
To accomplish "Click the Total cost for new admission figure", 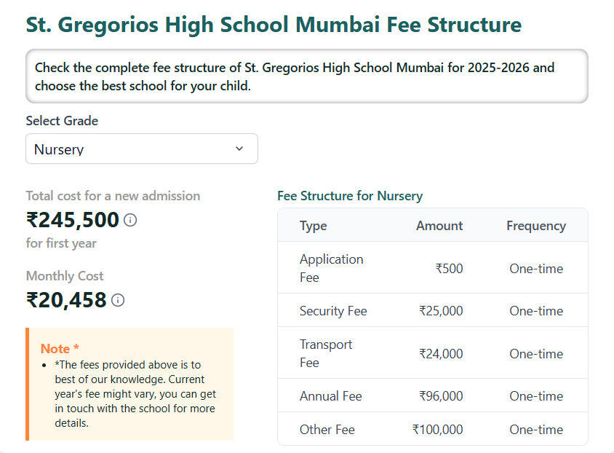I will 72,219.
